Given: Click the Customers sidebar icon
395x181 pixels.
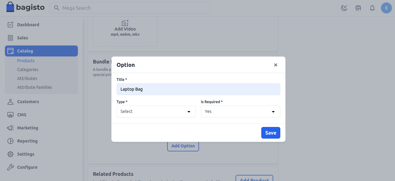Looking at the screenshot, I should pyautogui.click(x=10, y=102).
